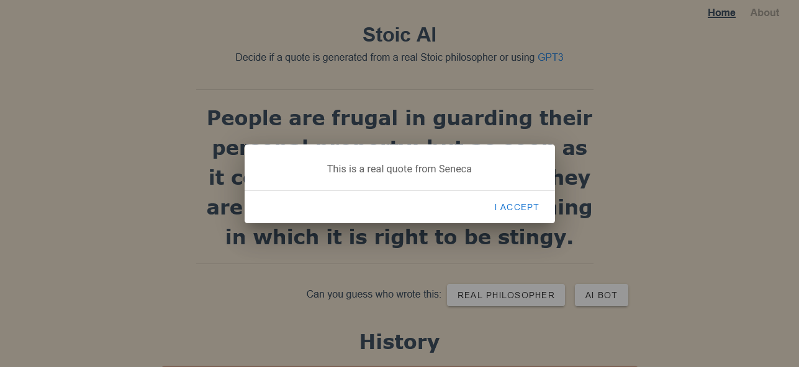
Task: Click the word 'Seneca' in the dialog
Action: (455, 169)
